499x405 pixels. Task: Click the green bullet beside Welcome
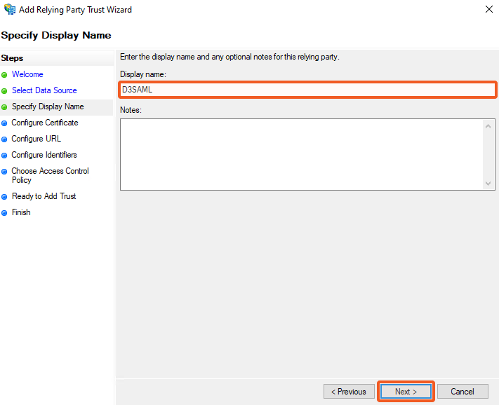click(x=4, y=75)
